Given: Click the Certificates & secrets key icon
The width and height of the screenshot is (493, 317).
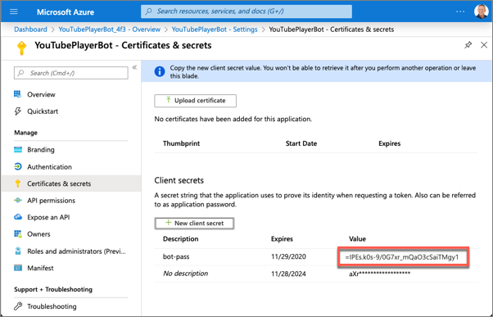Looking at the screenshot, I should tap(18, 183).
